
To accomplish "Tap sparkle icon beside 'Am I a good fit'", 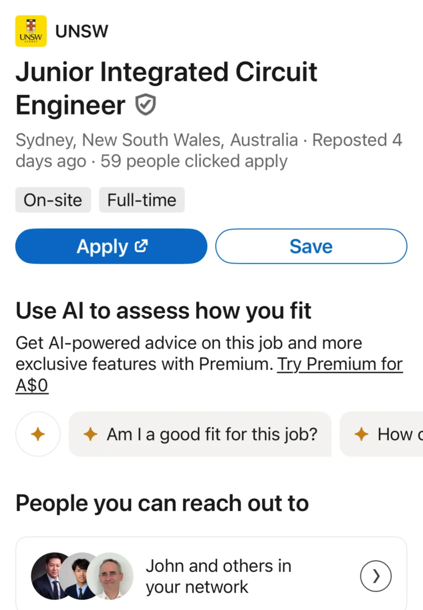I will pos(90,434).
